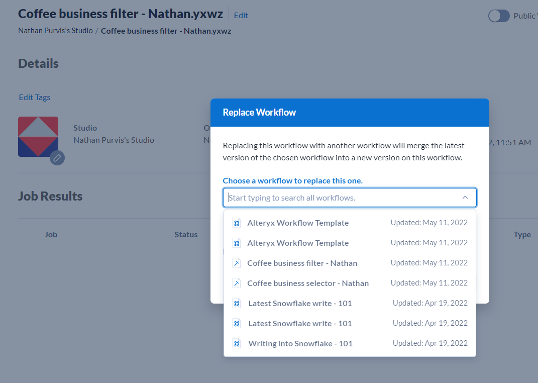The image size is (538, 383).
Task: Go to Nathan Purvis's Studio breadcrumb
Action: [x=55, y=31]
